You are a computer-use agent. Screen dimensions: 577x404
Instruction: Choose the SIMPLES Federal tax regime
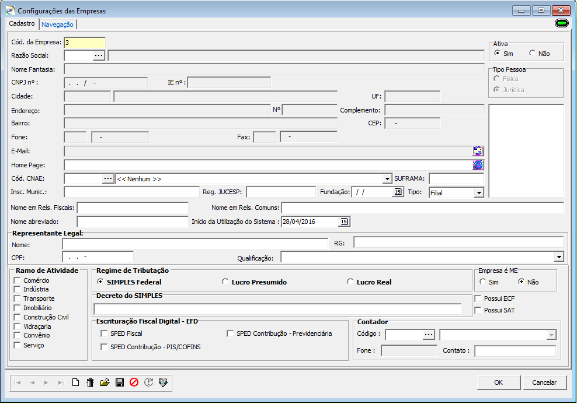pos(100,282)
